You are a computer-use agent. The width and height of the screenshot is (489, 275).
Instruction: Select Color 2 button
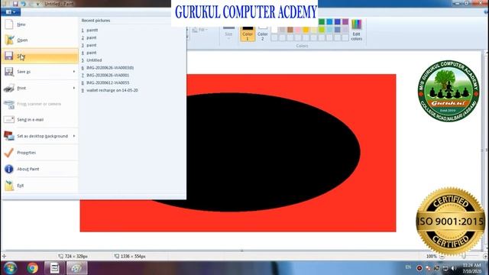[263, 34]
